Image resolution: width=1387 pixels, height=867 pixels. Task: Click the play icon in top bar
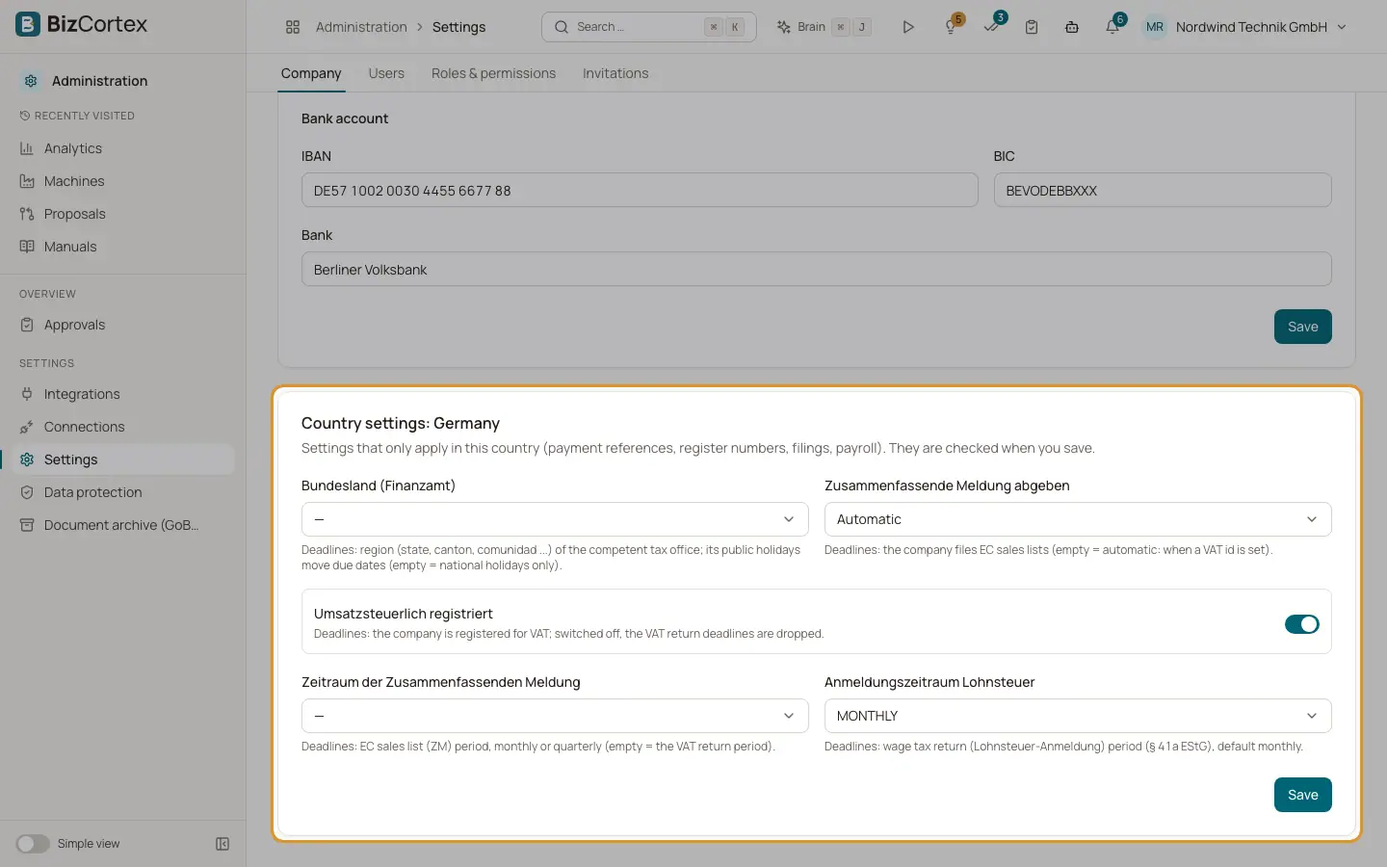tap(907, 27)
